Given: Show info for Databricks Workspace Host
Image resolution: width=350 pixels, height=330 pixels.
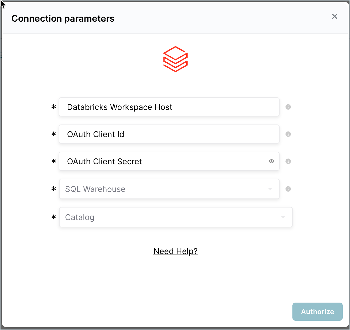Looking at the screenshot, I should click(288, 107).
